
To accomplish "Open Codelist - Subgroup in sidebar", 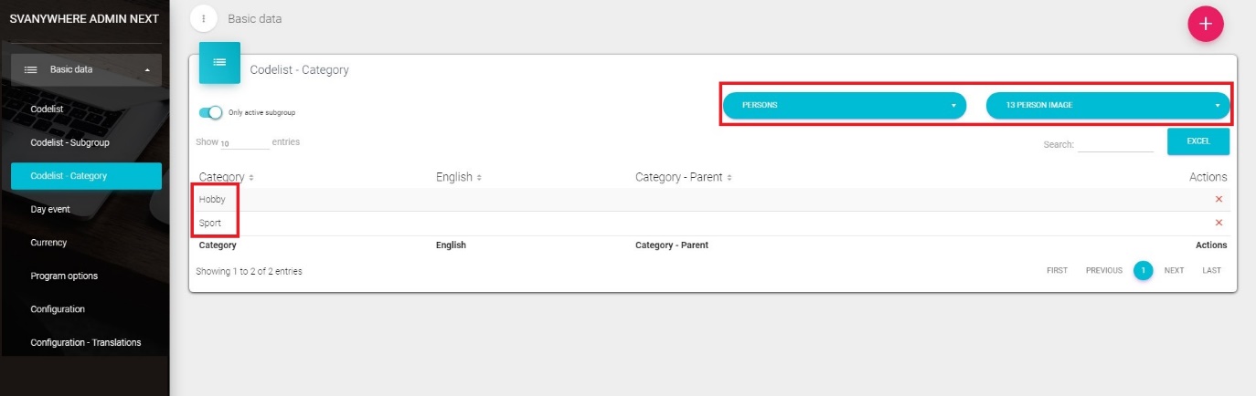I will (x=69, y=142).
